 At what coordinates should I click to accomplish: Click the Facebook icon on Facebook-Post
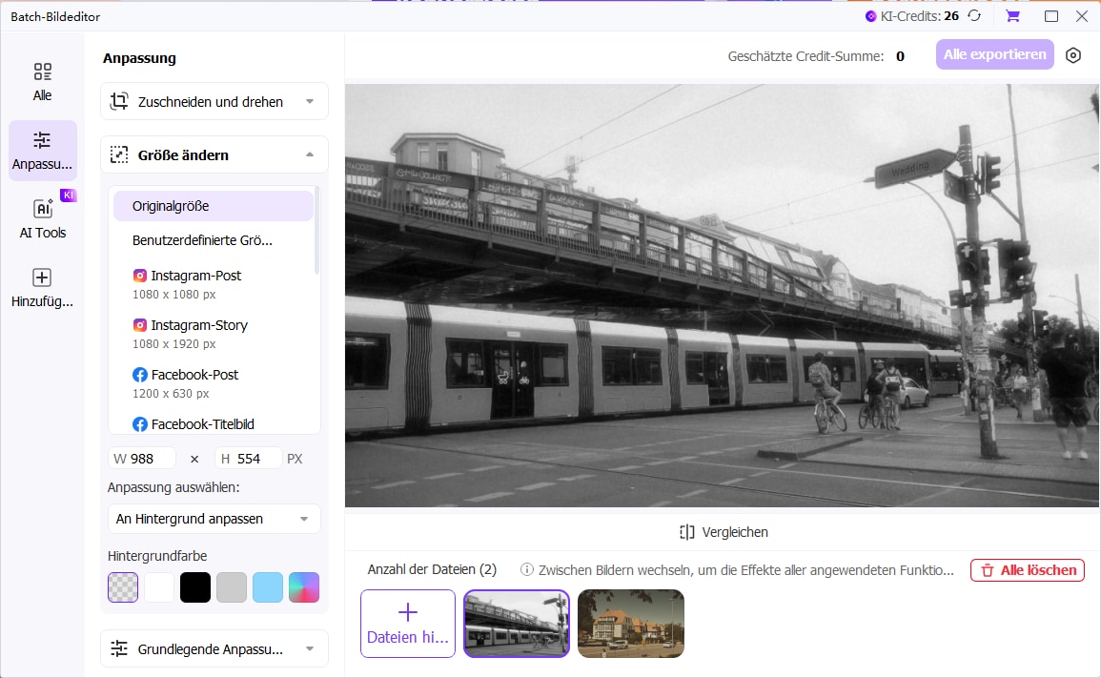pos(140,375)
